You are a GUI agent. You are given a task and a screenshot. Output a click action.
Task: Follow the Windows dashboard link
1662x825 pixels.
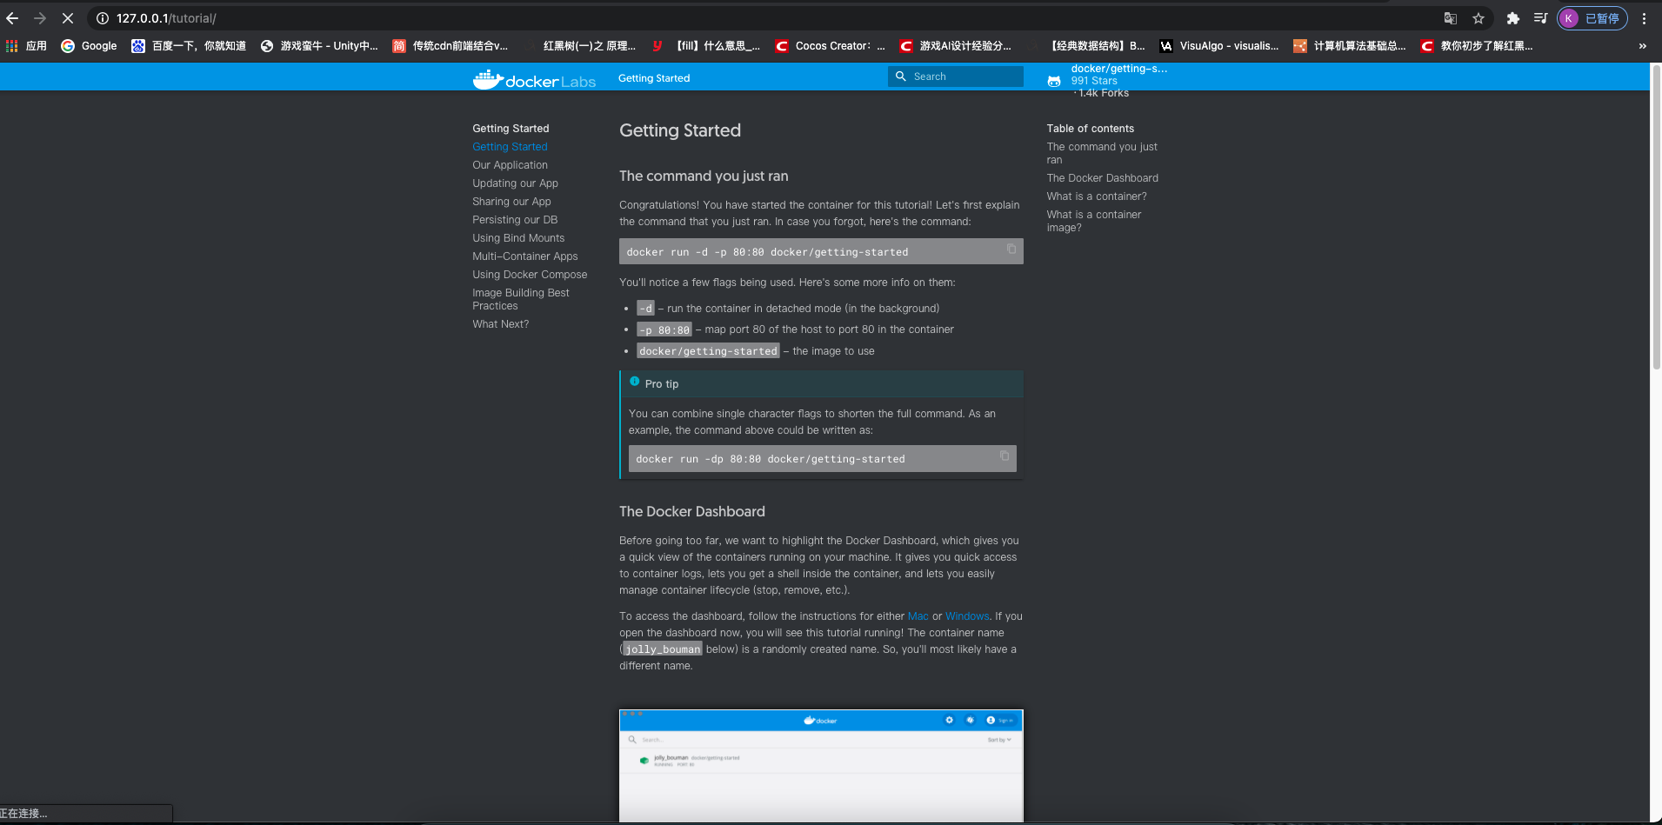(967, 616)
